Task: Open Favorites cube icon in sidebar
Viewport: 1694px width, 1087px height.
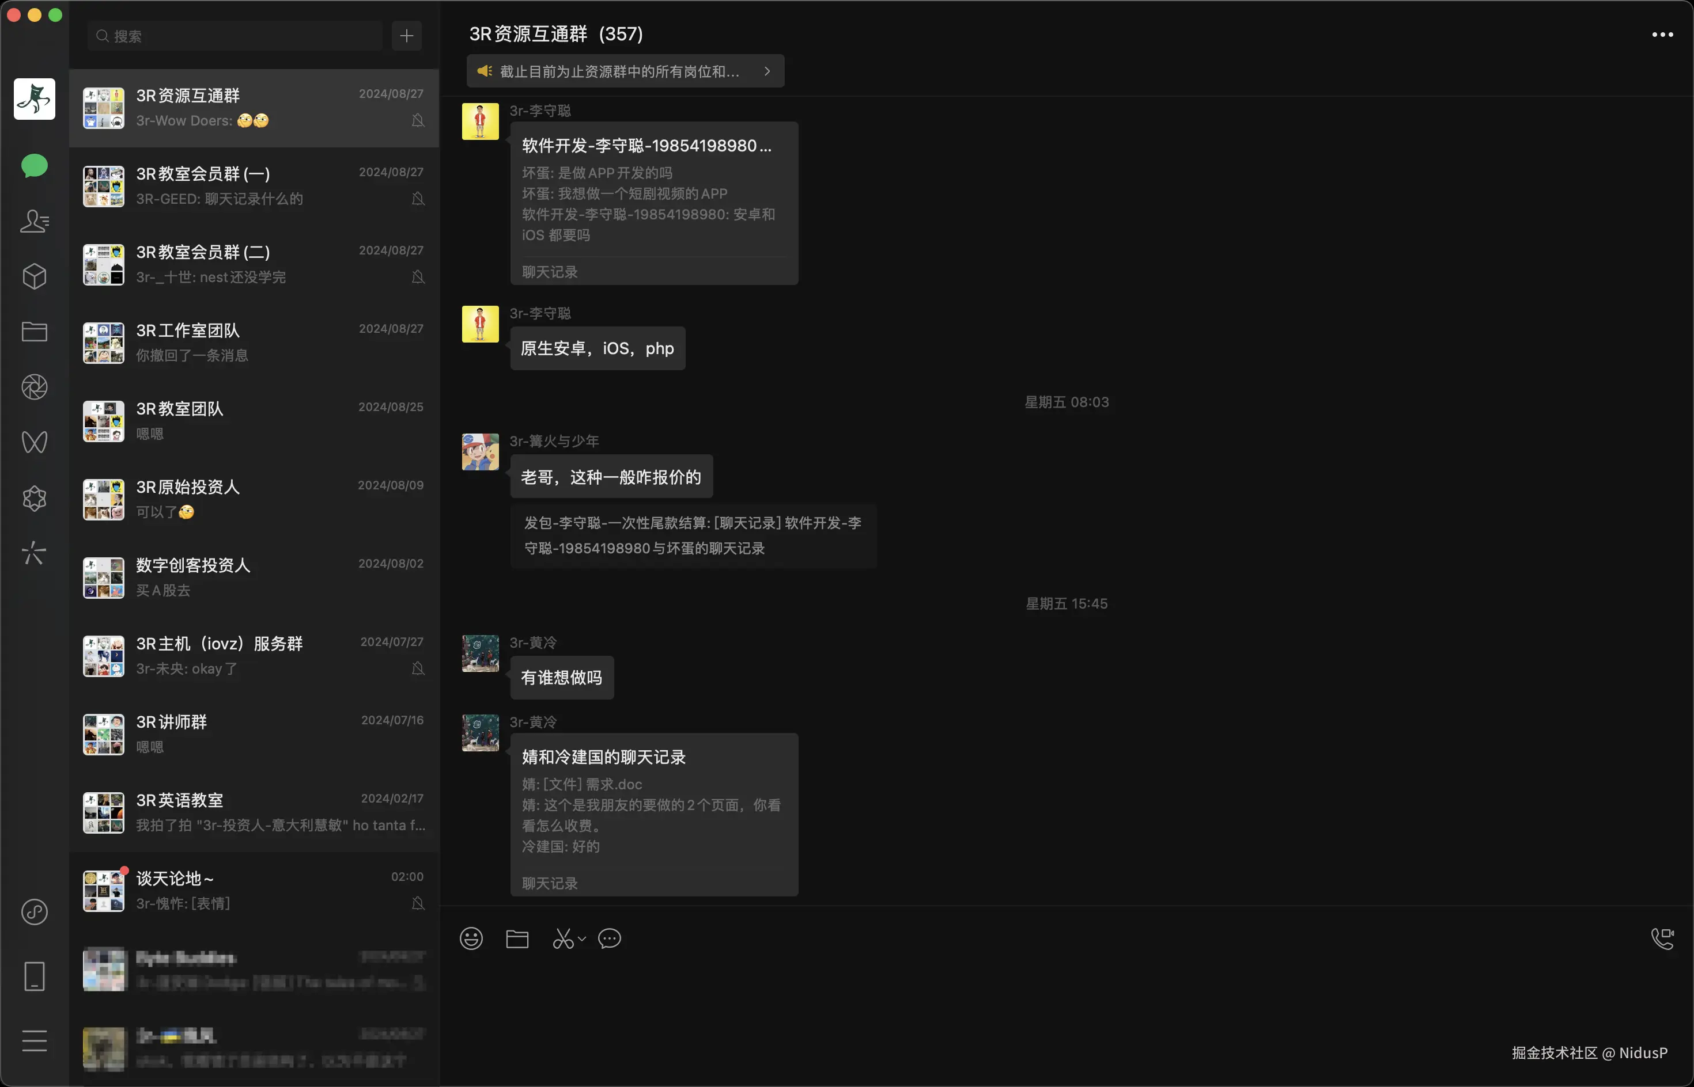Action: pos(34,277)
